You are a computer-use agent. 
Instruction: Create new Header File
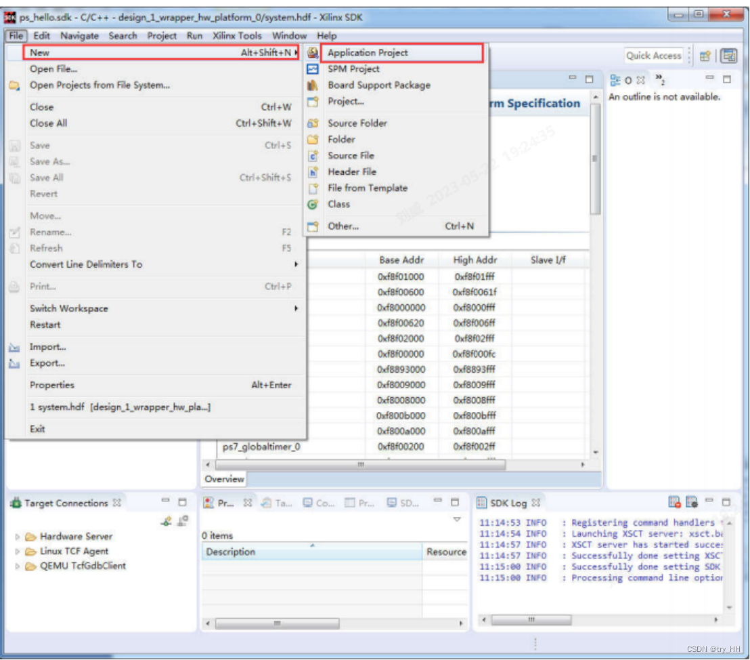[x=352, y=172]
